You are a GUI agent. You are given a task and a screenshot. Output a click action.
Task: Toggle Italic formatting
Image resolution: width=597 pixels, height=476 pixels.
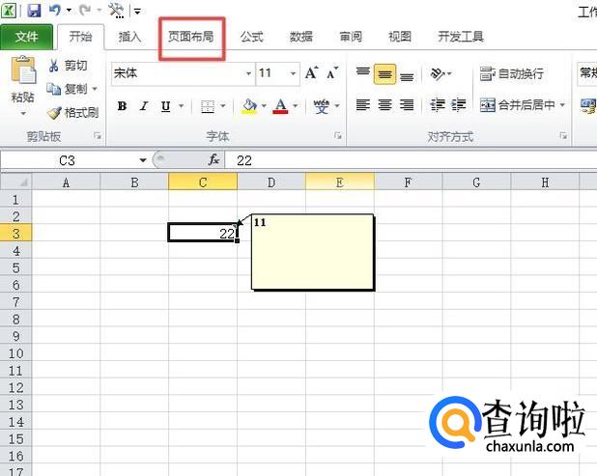coord(144,106)
